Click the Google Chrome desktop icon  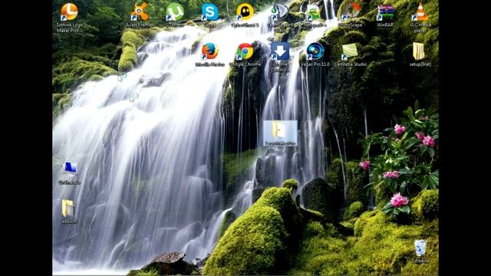245,51
